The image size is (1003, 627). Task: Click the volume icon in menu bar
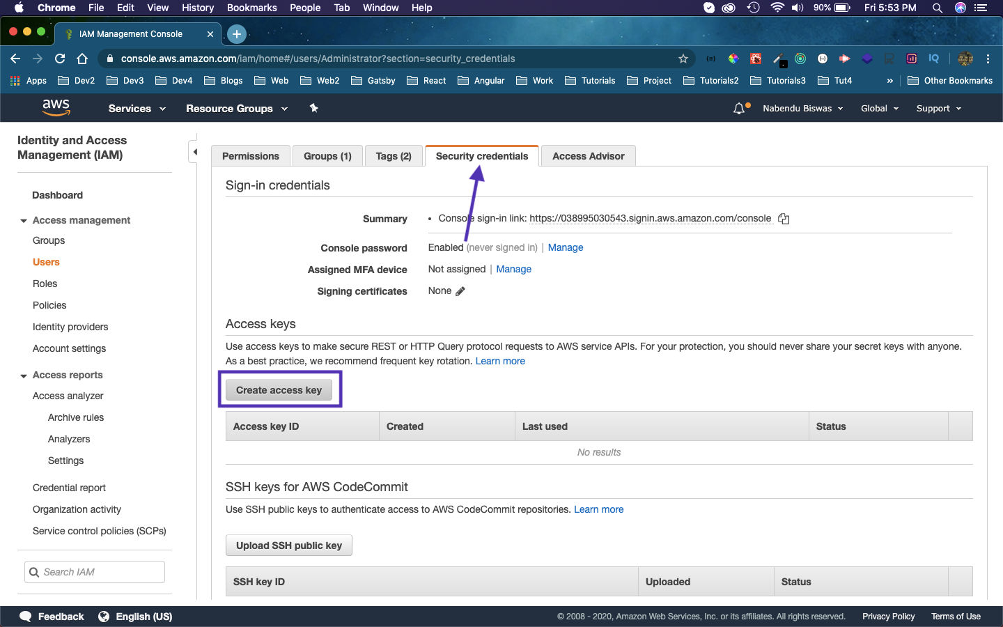pyautogui.click(x=798, y=8)
